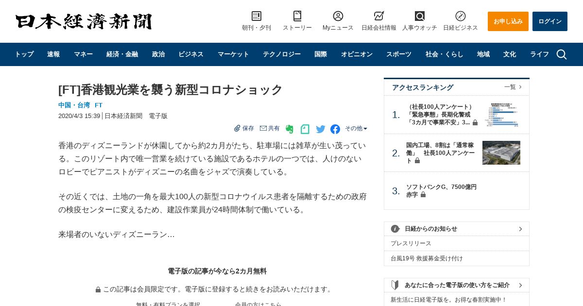Open the Myニュース profile icon
The height and width of the screenshot is (306, 583).
click(338, 16)
